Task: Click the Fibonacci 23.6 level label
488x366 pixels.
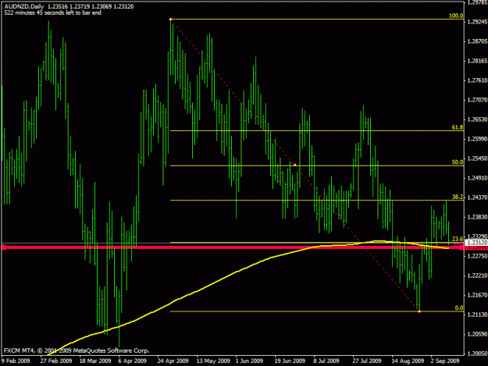Action: 458,239
